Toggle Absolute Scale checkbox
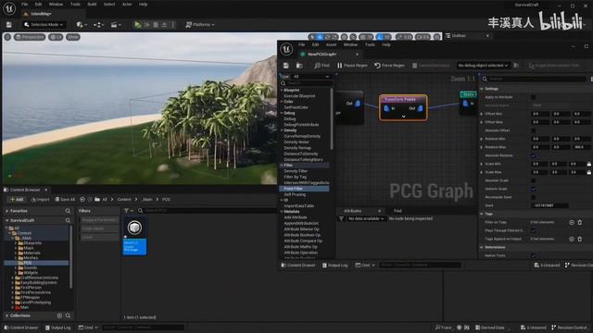Viewport: 593px width, 333px height. pyautogui.click(x=534, y=180)
